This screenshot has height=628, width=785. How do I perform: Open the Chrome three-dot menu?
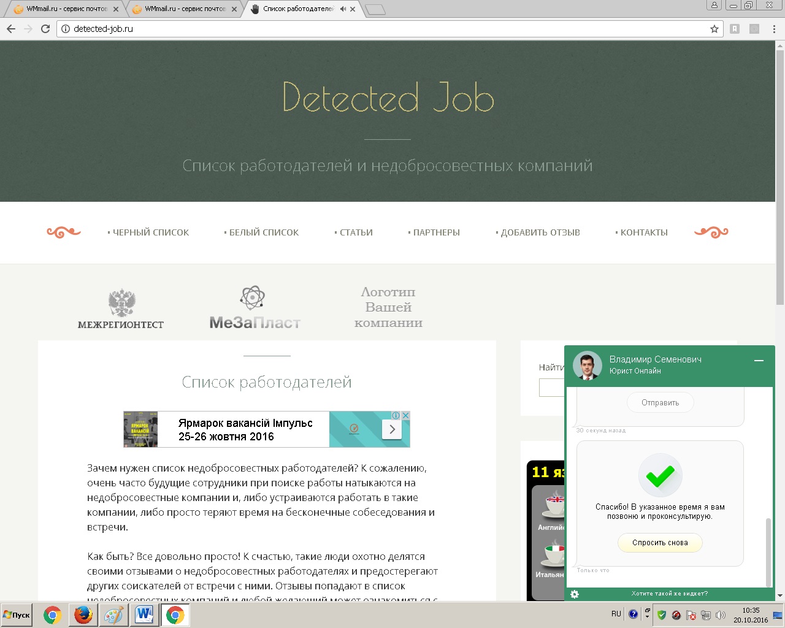pyautogui.click(x=775, y=29)
